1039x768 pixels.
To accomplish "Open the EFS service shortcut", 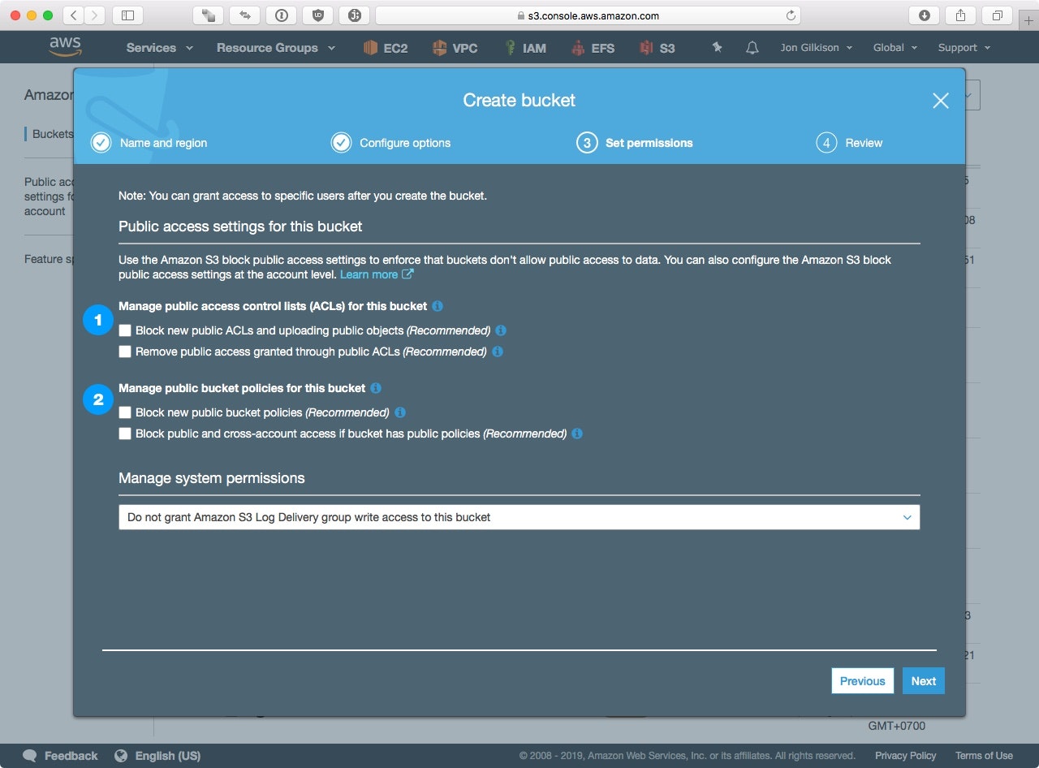I will pos(593,48).
